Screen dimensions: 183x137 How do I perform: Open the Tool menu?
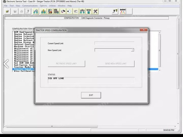12,6
